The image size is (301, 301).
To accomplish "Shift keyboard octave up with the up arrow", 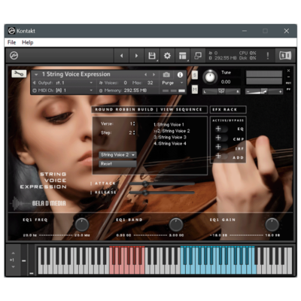I will 13,254.
